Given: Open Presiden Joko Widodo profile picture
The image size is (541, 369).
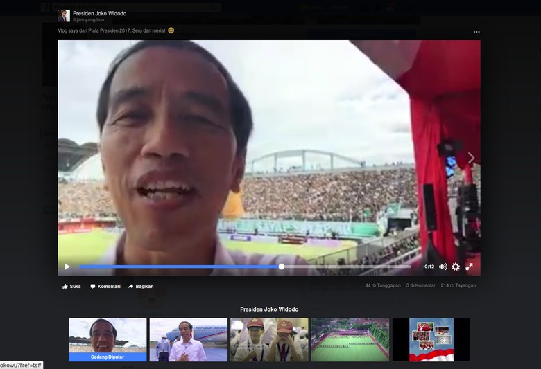Looking at the screenshot, I should pos(64,16).
